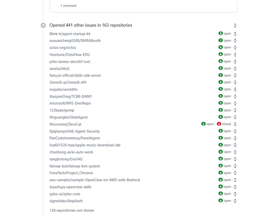
Task: Unfold the 123kaze/gorep row icon
Action: point(235,110)
